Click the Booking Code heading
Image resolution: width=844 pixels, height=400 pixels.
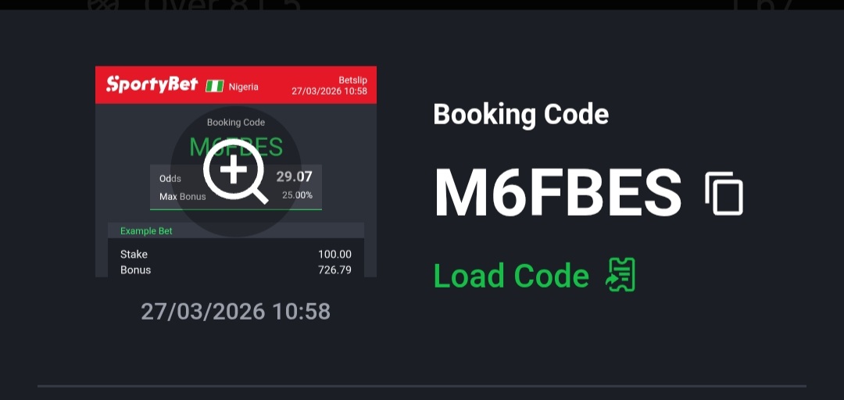point(521,115)
